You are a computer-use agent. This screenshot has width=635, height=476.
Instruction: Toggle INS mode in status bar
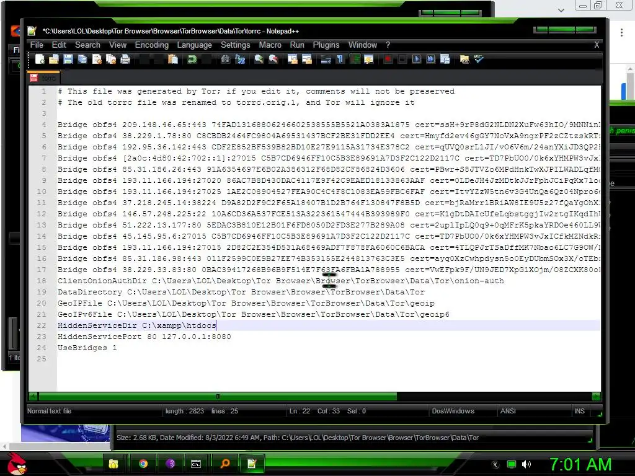point(580,411)
